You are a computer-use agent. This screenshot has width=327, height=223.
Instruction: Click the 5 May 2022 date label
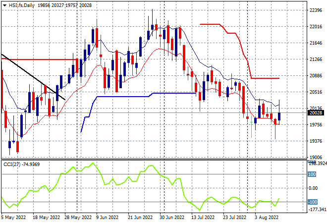pos(13,218)
